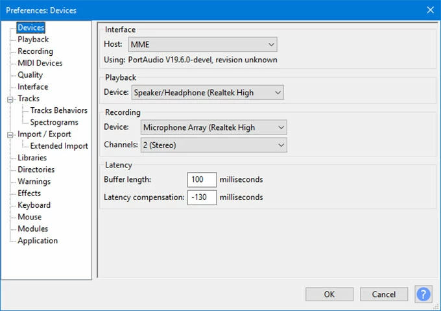The height and width of the screenshot is (311, 441).
Task: Select Spectrograms under Tracks
Action: click(54, 122)
